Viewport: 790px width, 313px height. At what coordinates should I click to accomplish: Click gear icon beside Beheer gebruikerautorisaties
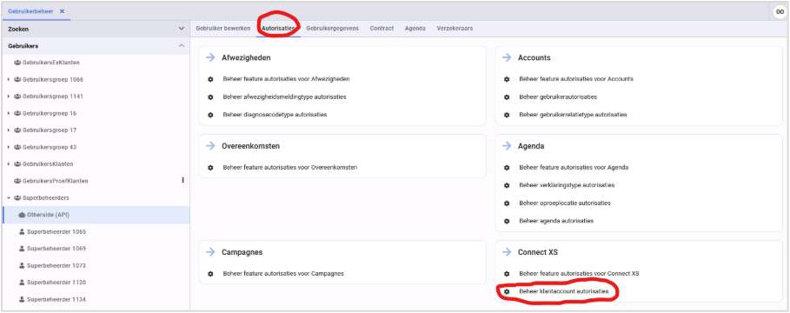click(x=507, y=97)
